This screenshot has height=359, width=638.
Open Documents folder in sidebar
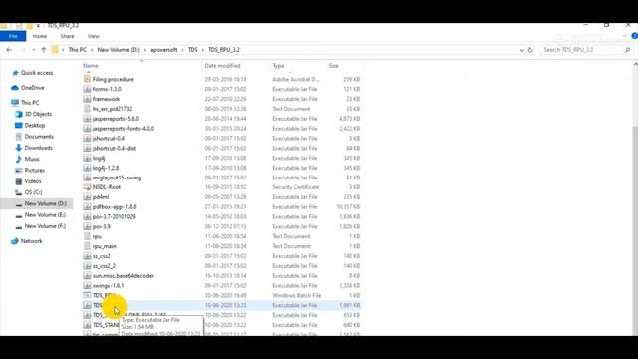39,137
